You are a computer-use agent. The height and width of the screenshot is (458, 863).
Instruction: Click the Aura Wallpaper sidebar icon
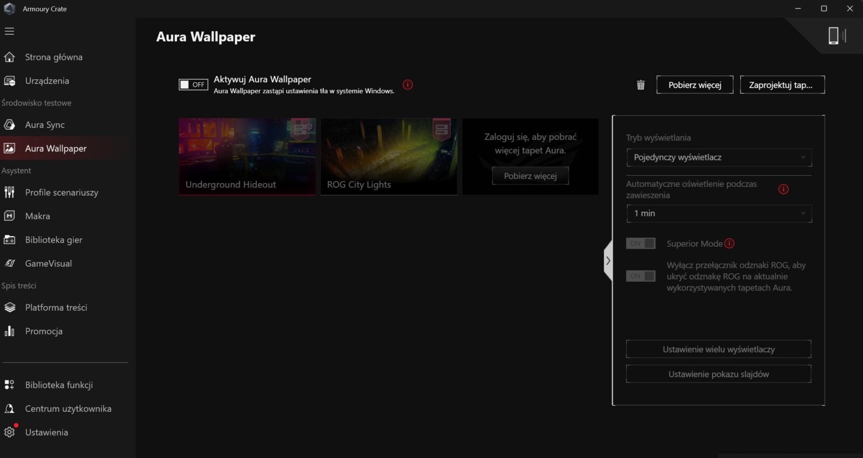9,149
